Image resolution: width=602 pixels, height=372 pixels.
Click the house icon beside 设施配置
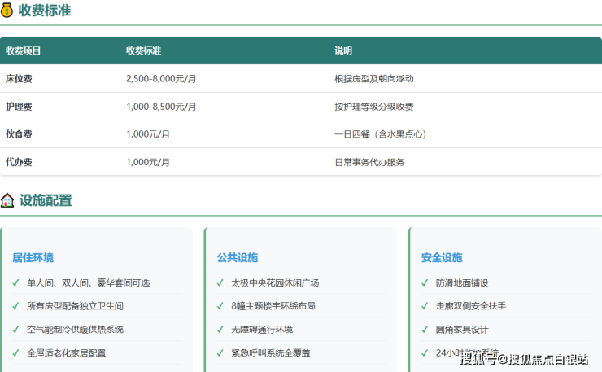point(7,200)
